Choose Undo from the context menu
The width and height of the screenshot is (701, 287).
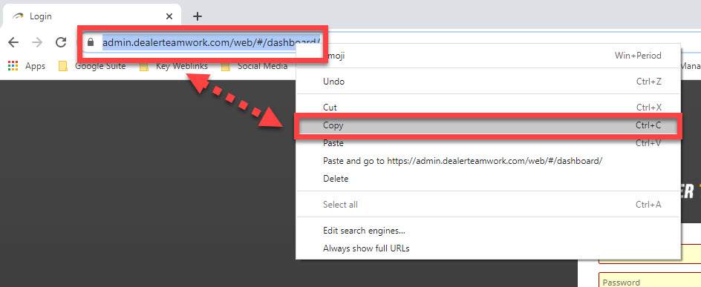488,82
